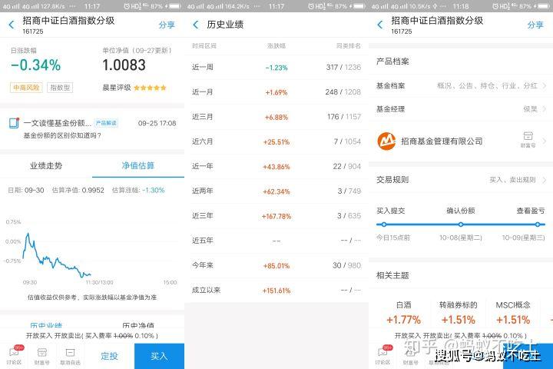Tap back arrow beside 历史业绩 title
Viewport: 553px width, 369px height.
(196, 25)
